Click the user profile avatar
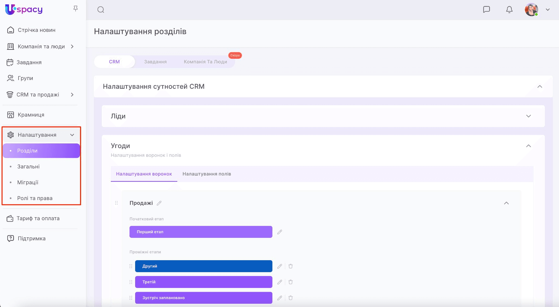Image resolution: width=559 pixels, height=307 pixels. 531,10
